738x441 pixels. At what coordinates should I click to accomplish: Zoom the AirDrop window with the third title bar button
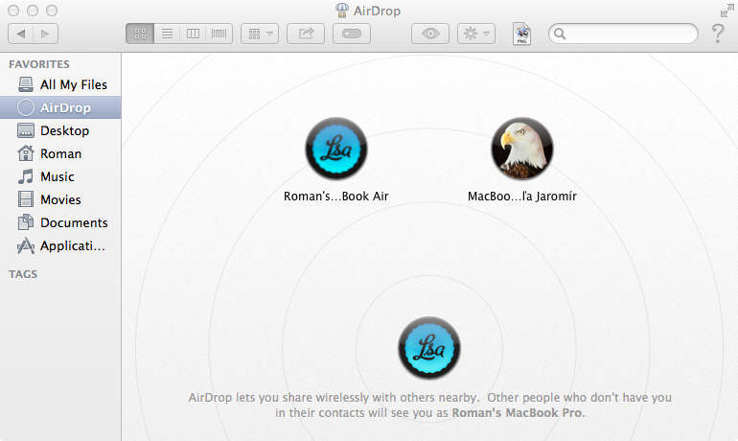pos(52,11)
